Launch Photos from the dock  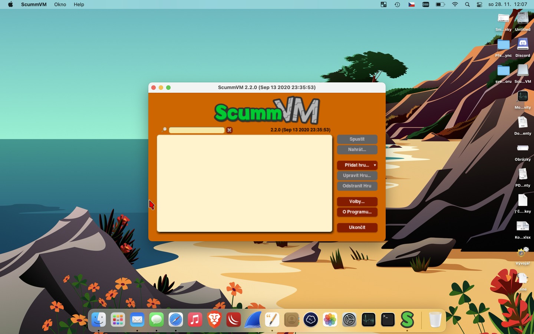[330, 320]
